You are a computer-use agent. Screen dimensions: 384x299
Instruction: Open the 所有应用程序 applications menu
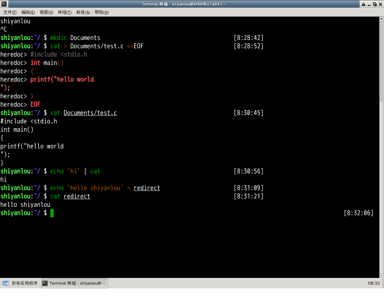(x=21, y=283)
